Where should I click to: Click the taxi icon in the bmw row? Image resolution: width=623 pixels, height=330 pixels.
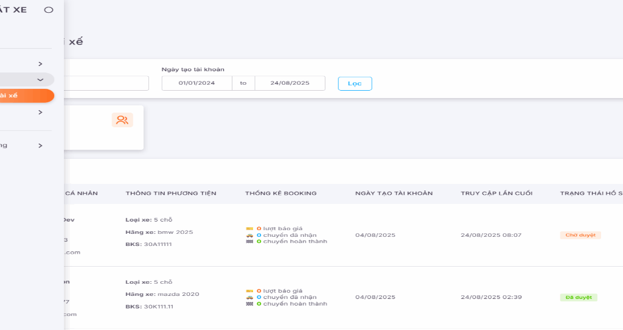pyautogui.click(x=249, y=235)
